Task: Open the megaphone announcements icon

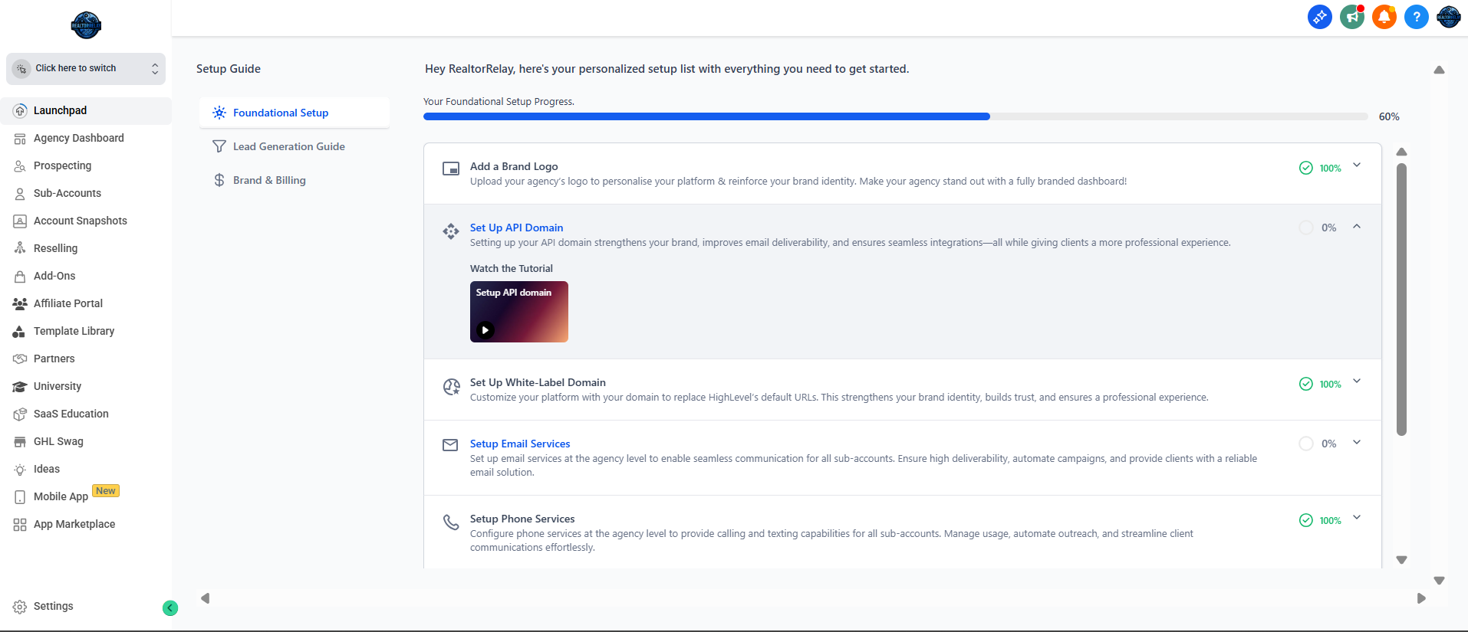Action: [x=1351, y=17]
